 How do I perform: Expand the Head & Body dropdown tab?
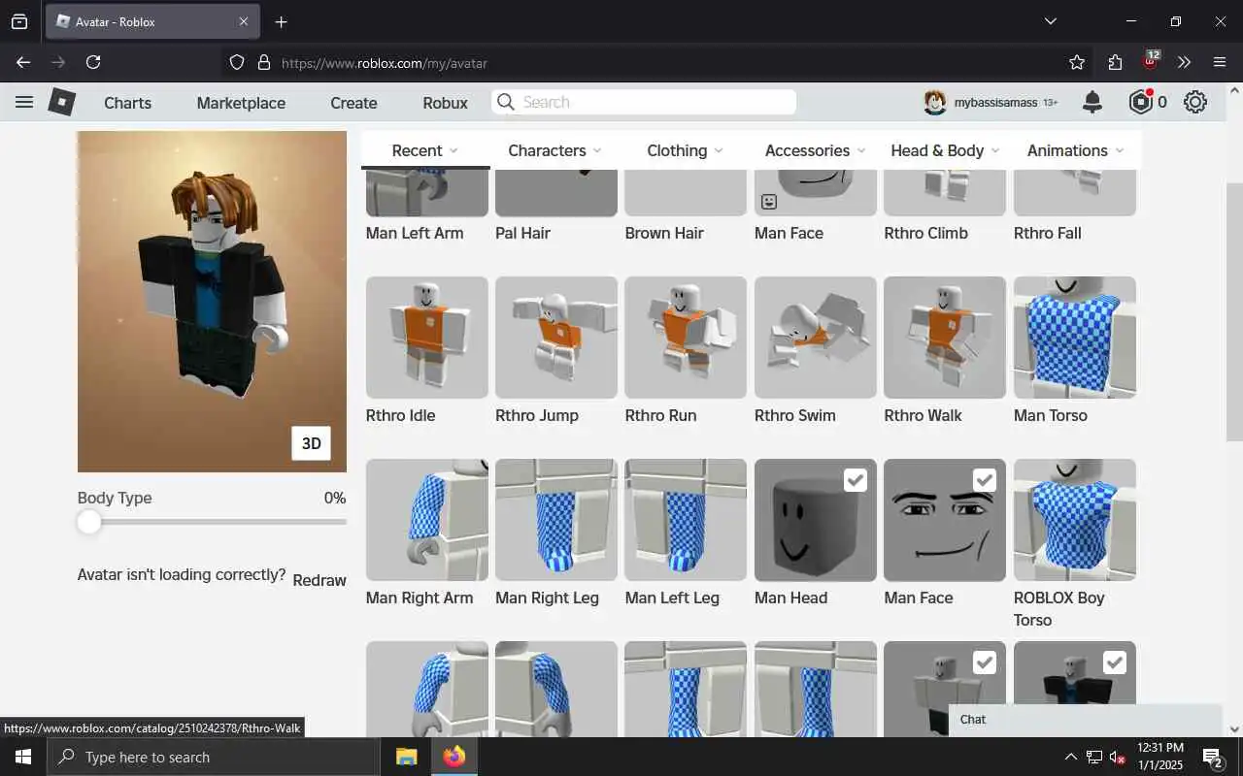[944, 150]
